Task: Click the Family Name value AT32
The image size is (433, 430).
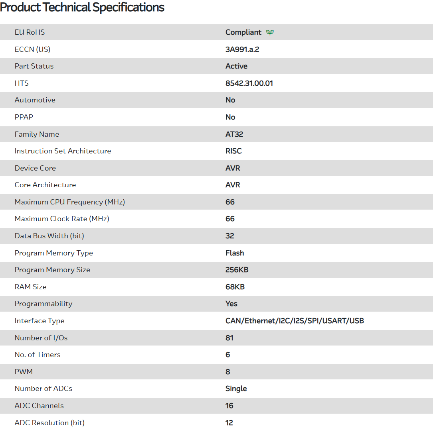Action: (234, 134)
